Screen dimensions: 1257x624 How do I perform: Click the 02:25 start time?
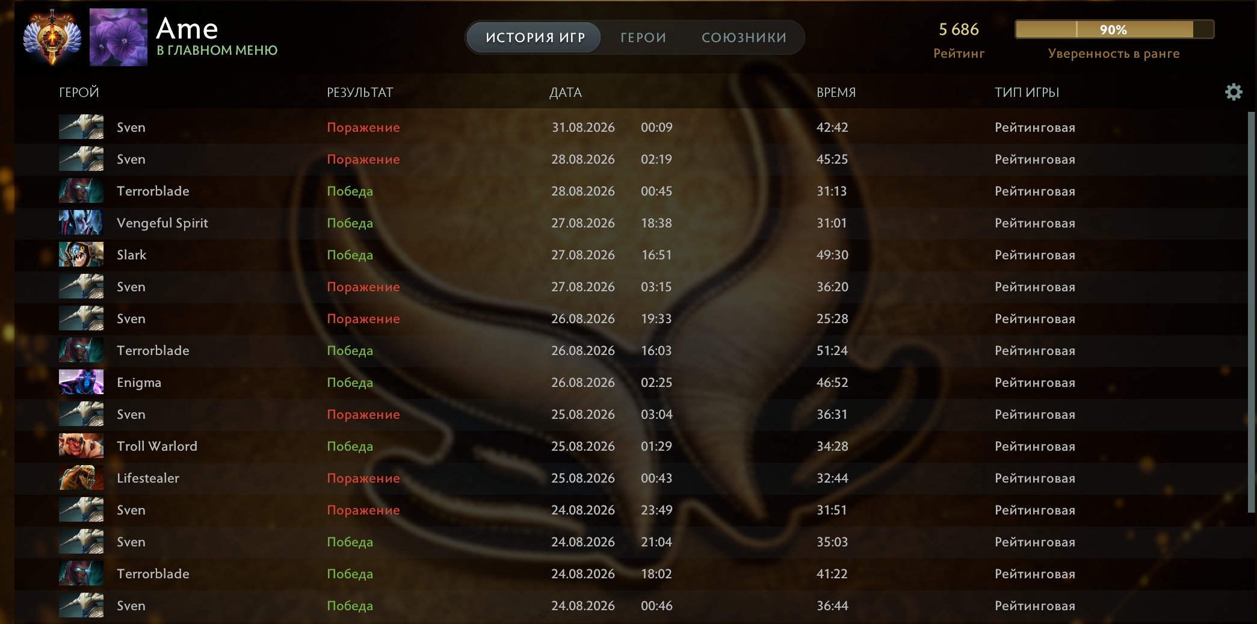click(x=656, y=382)
